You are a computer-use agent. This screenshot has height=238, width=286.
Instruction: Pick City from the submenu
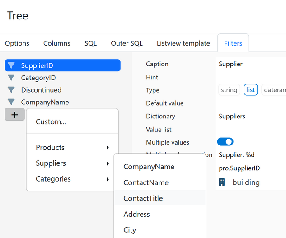160,230
